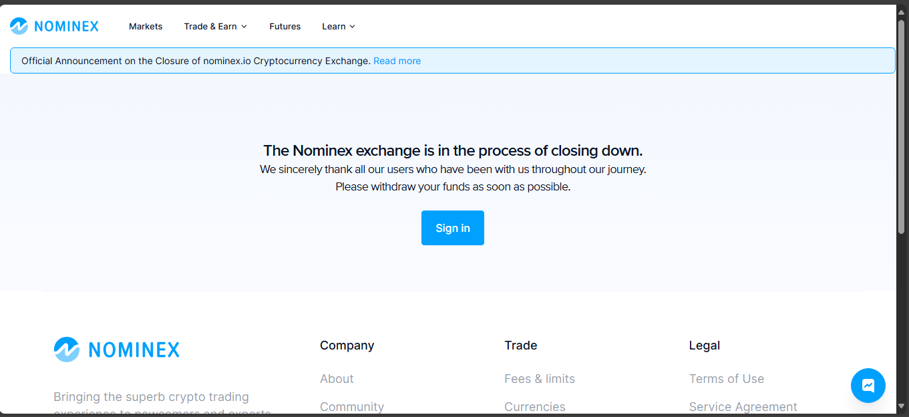Expand the Learn dropdown menu
This screenshot has width=909, height=417.
pos(339,26)
